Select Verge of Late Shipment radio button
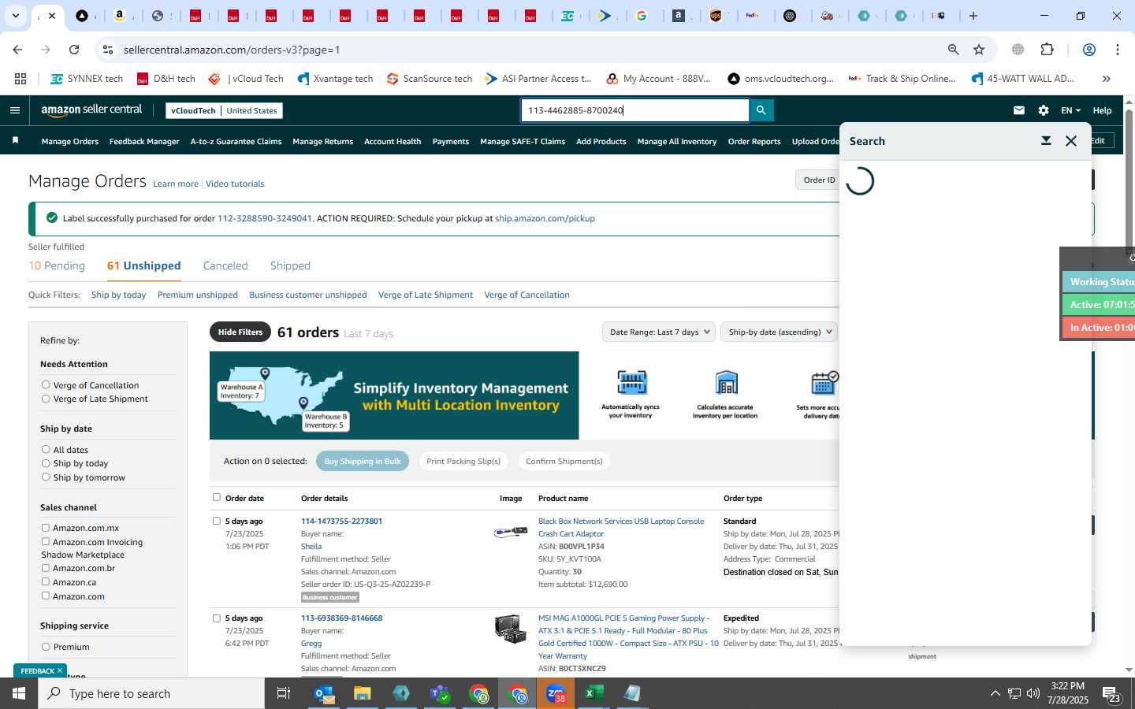The width and height of the screenshot is (1135, 709). coord(46,399)
